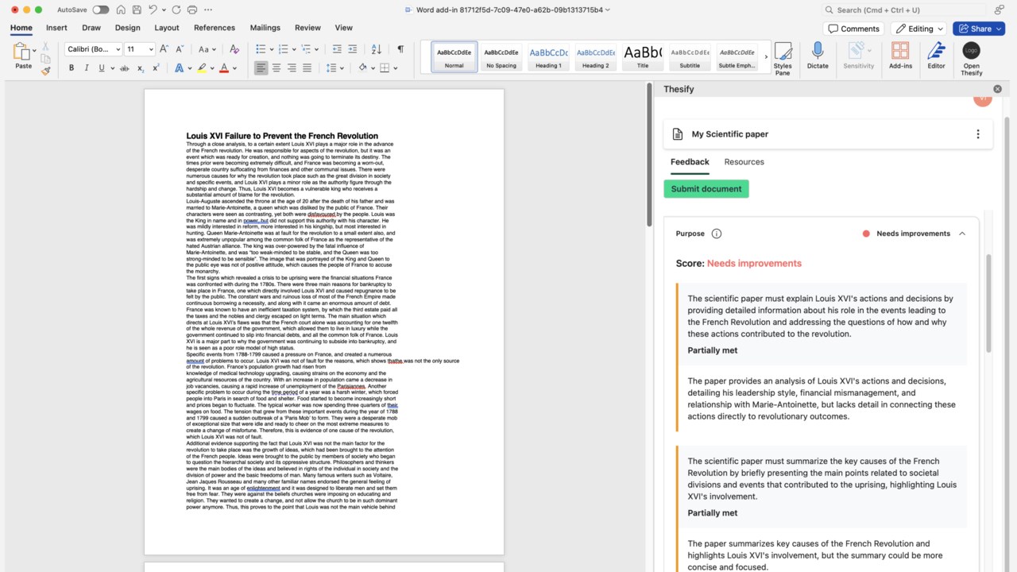Open the Add-ins grid icon

tap(900, 56)
